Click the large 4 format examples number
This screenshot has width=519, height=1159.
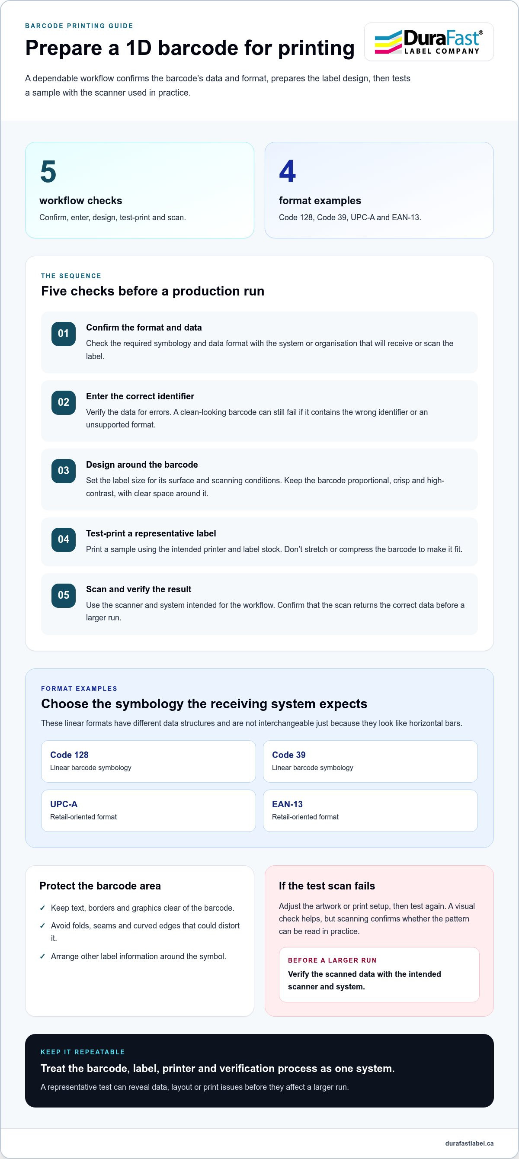tap(287, 172)
